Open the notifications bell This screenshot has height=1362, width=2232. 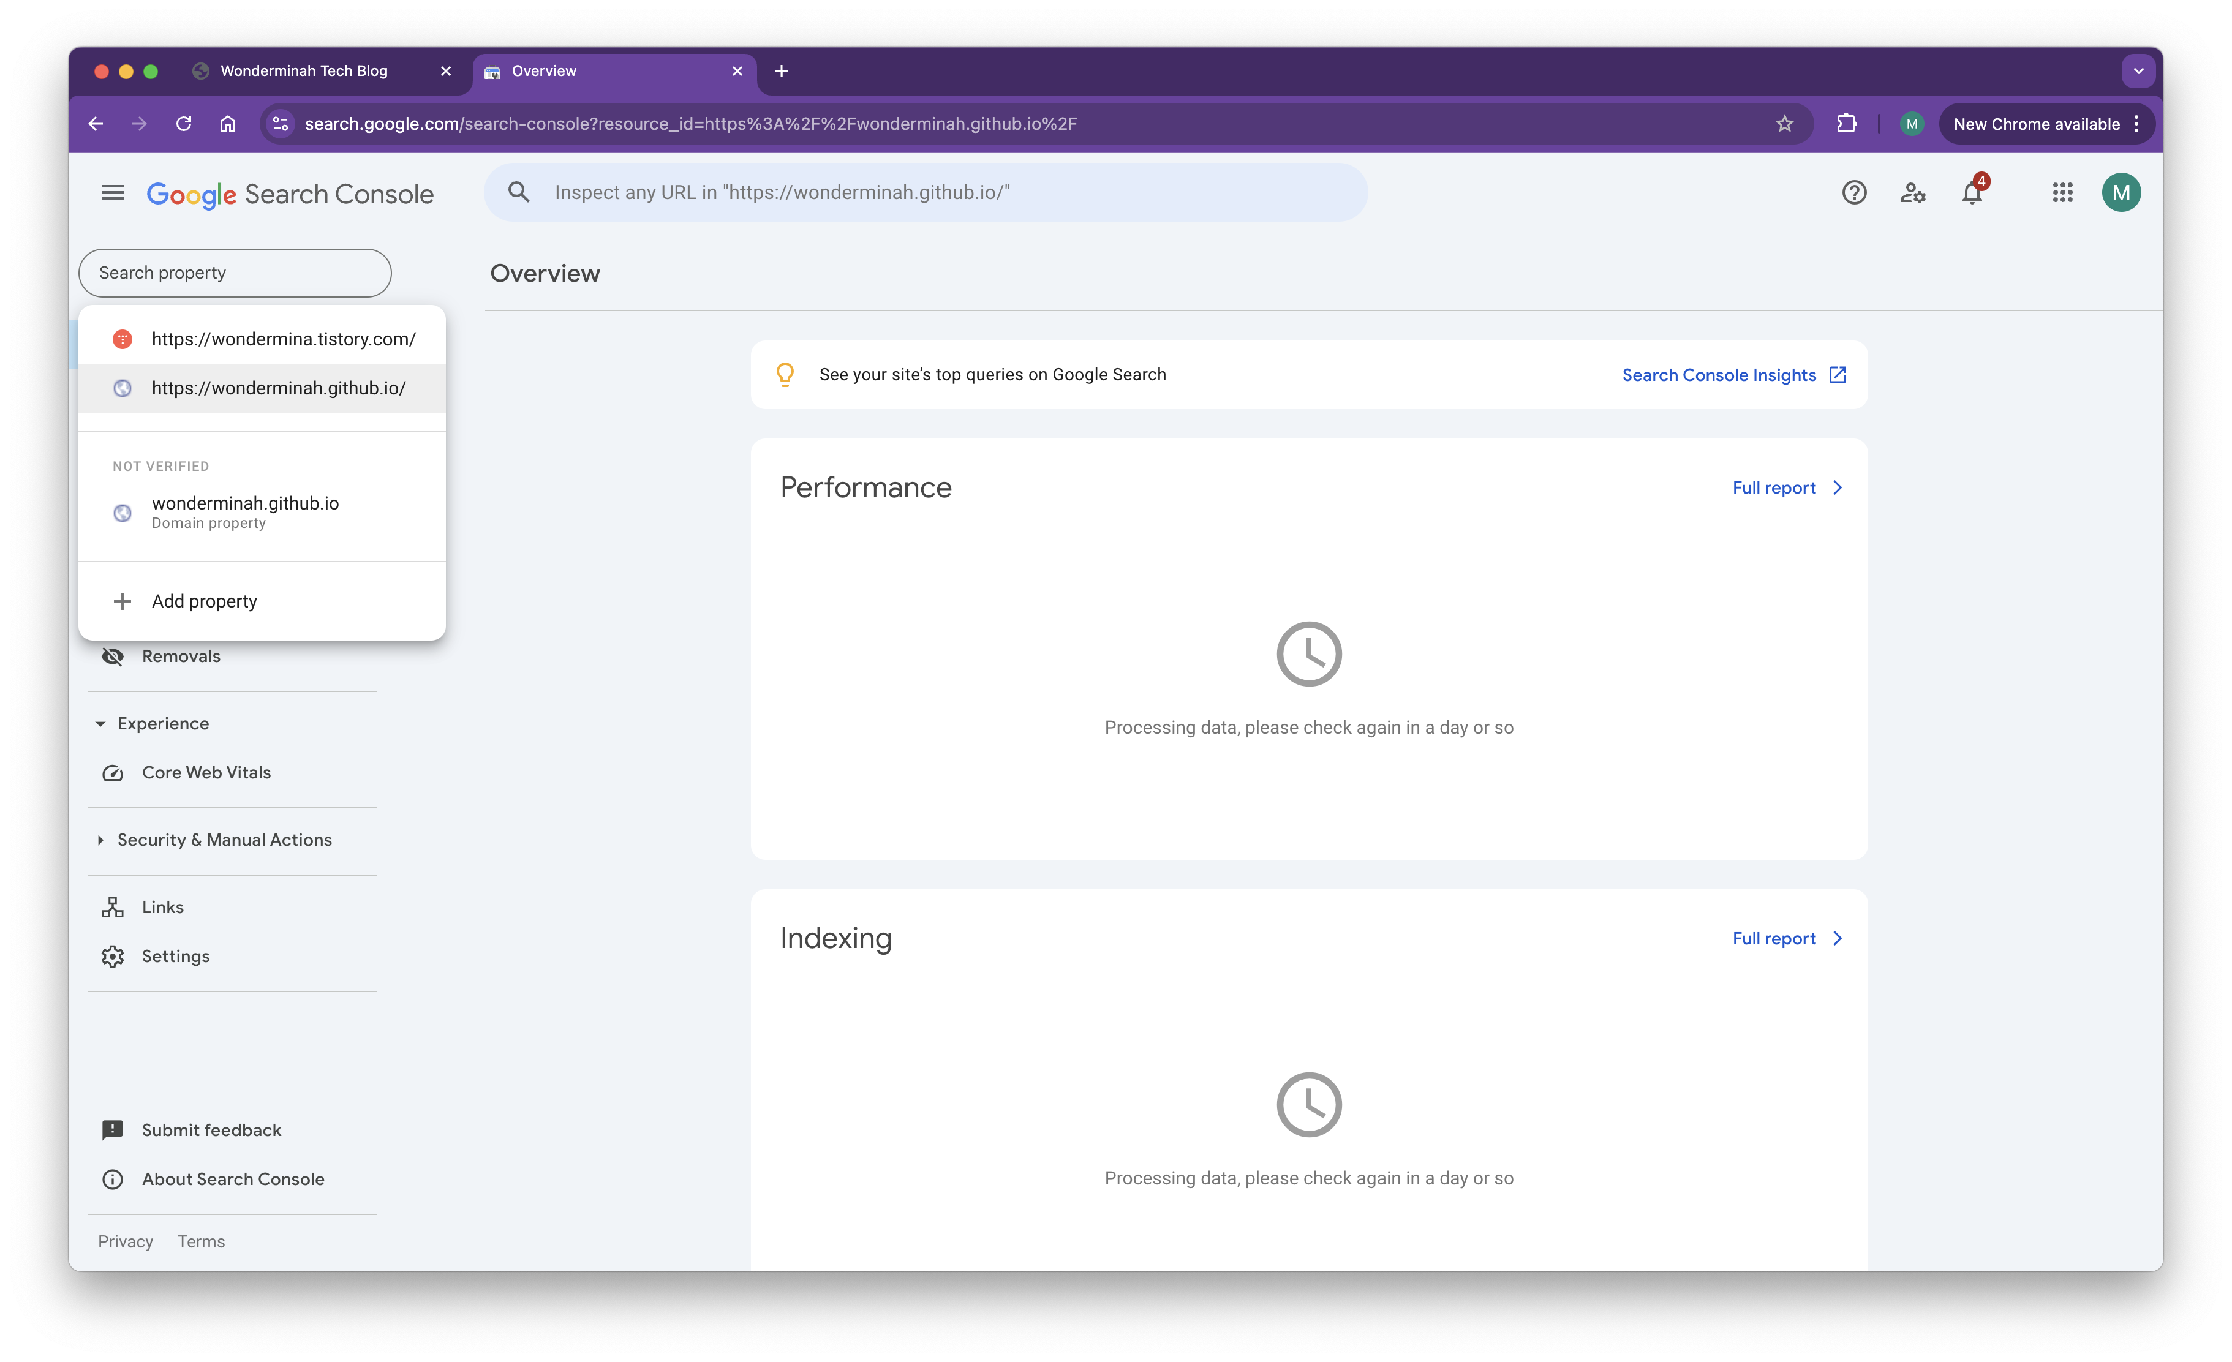click(1972, 193)
